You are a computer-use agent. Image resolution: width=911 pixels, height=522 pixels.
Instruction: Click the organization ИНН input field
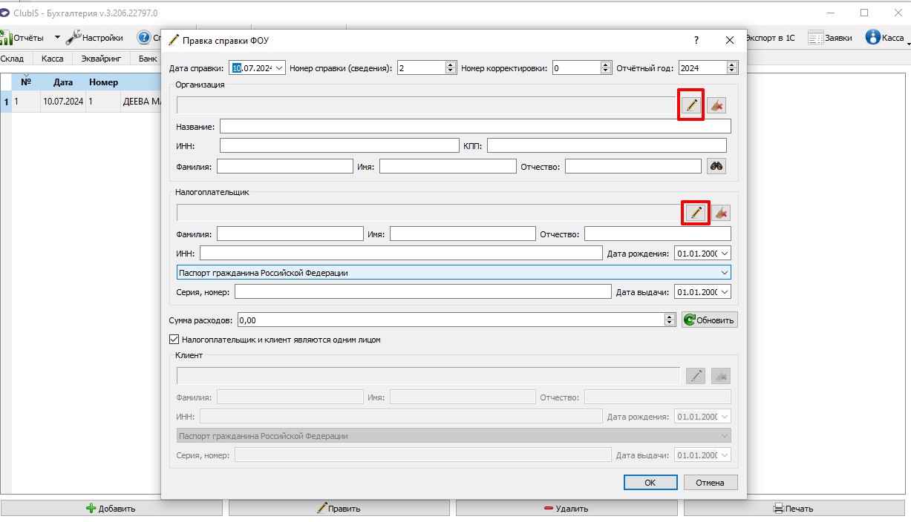point(339,145)
